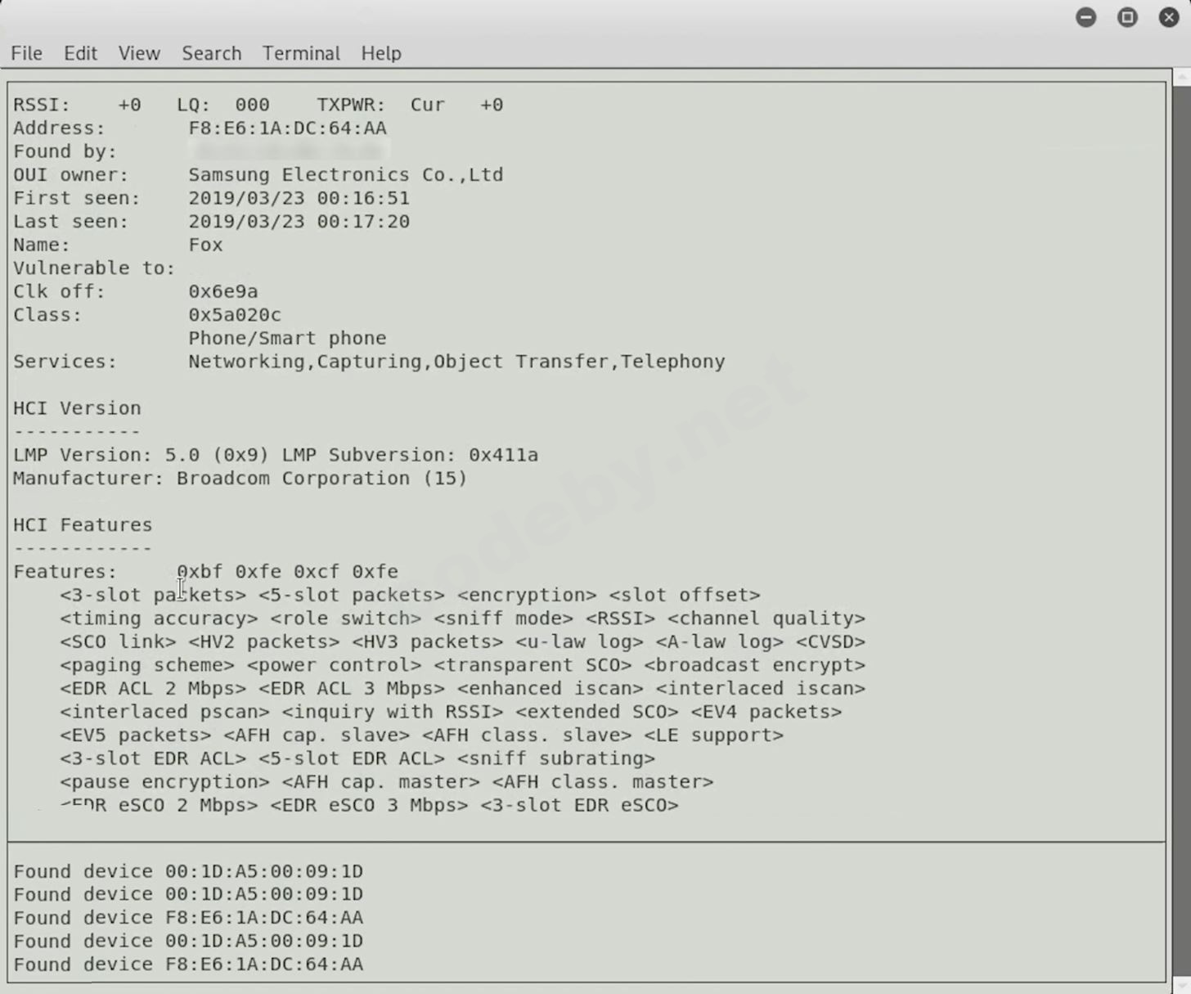Close the terminal window
Screen dimensions: 1191x994
point(1168,16)
